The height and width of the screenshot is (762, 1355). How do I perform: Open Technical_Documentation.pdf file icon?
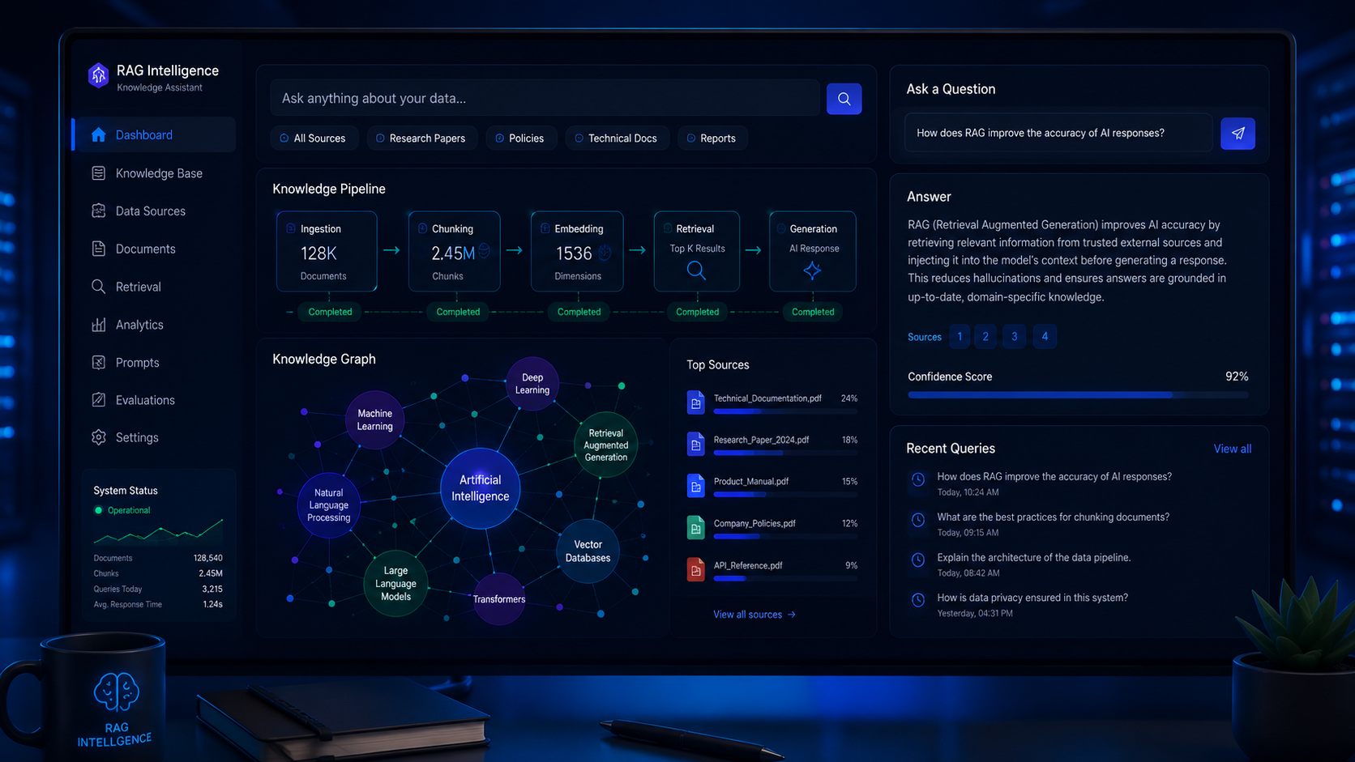695,402
